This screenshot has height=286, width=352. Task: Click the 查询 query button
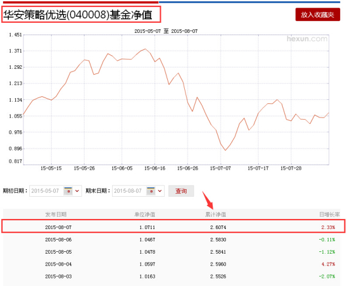181,191
